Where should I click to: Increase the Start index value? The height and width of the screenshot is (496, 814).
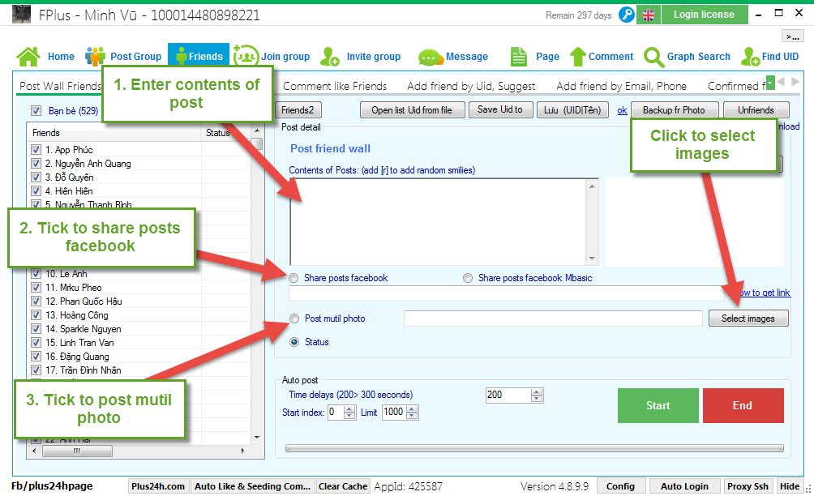[350, 409]
